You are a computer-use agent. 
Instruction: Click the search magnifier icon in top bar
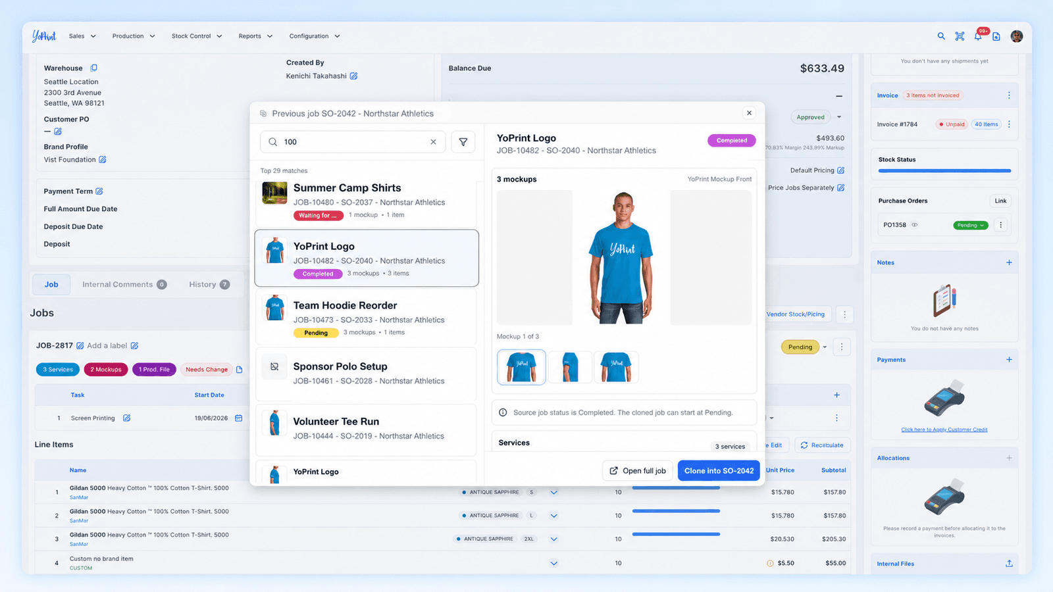tap(941, 36)
